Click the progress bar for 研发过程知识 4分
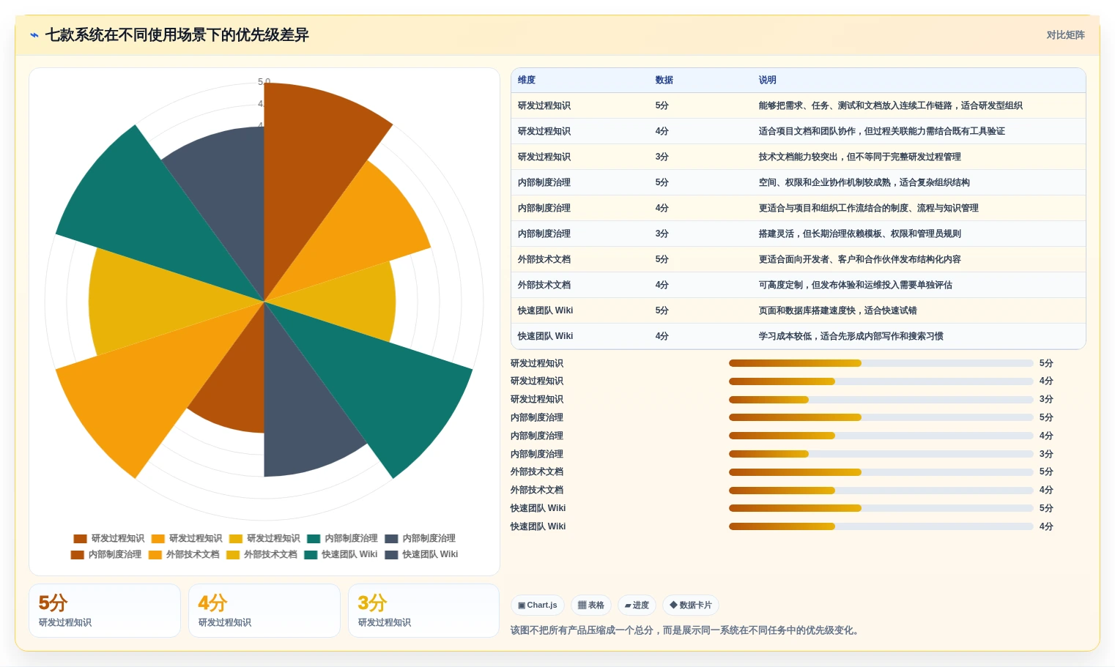This screenshot has width=1115, height=667. [x=881, y=381]
